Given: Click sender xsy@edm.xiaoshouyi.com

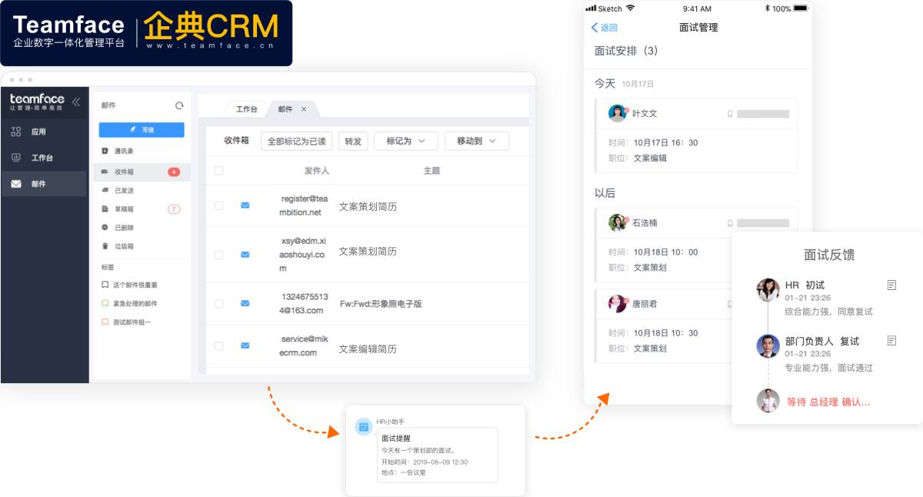Looking at the screenshot, I should tap(302, 255).
